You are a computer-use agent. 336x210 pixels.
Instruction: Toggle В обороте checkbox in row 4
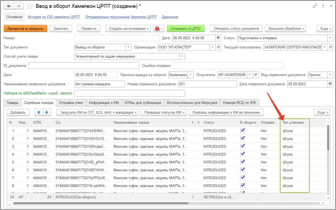click(x=242, y=154)
